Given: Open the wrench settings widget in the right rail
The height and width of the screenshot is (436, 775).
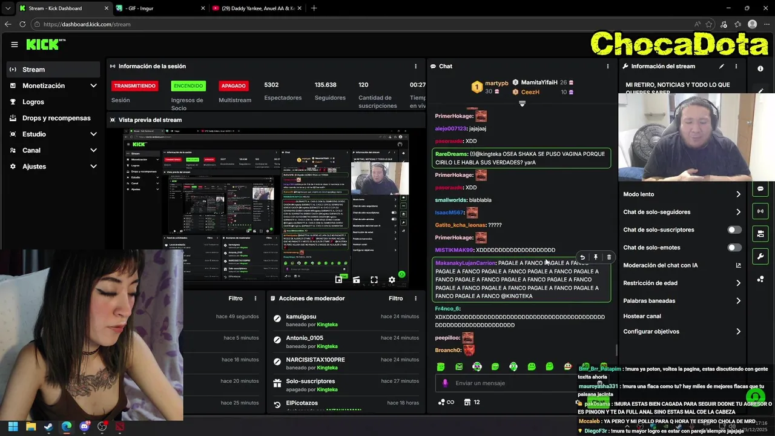Looking at the screenshot, I should point(760,256).
